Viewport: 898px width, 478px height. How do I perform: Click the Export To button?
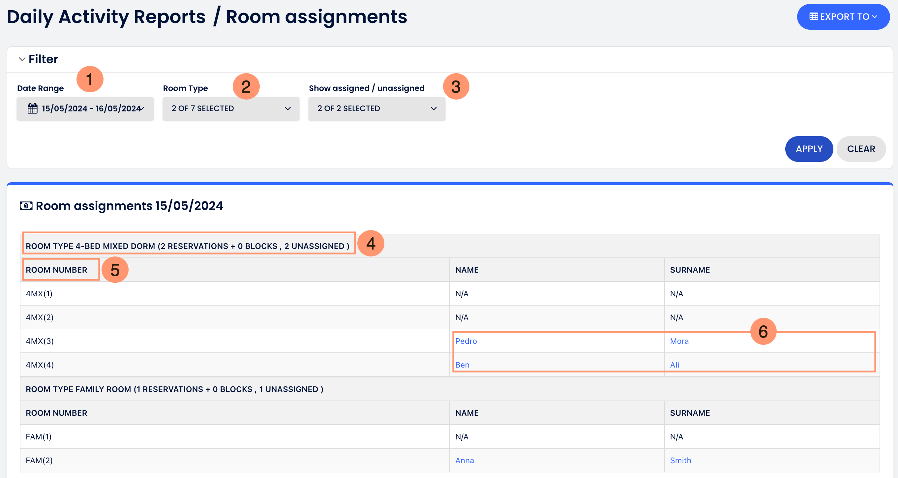(843, 17)
